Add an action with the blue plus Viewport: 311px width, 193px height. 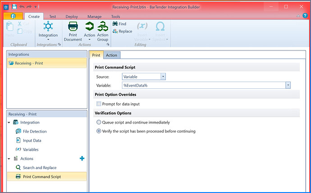click(82, 158)
